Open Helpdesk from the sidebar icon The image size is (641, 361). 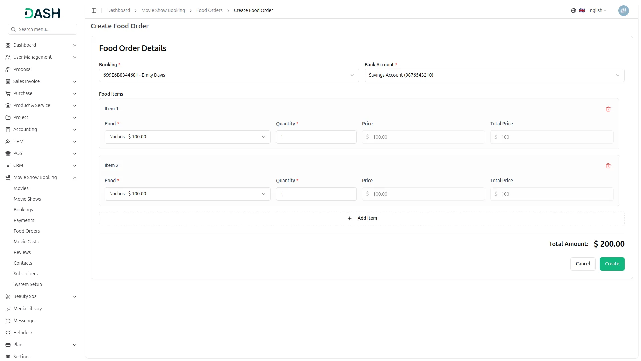[8, 333]
